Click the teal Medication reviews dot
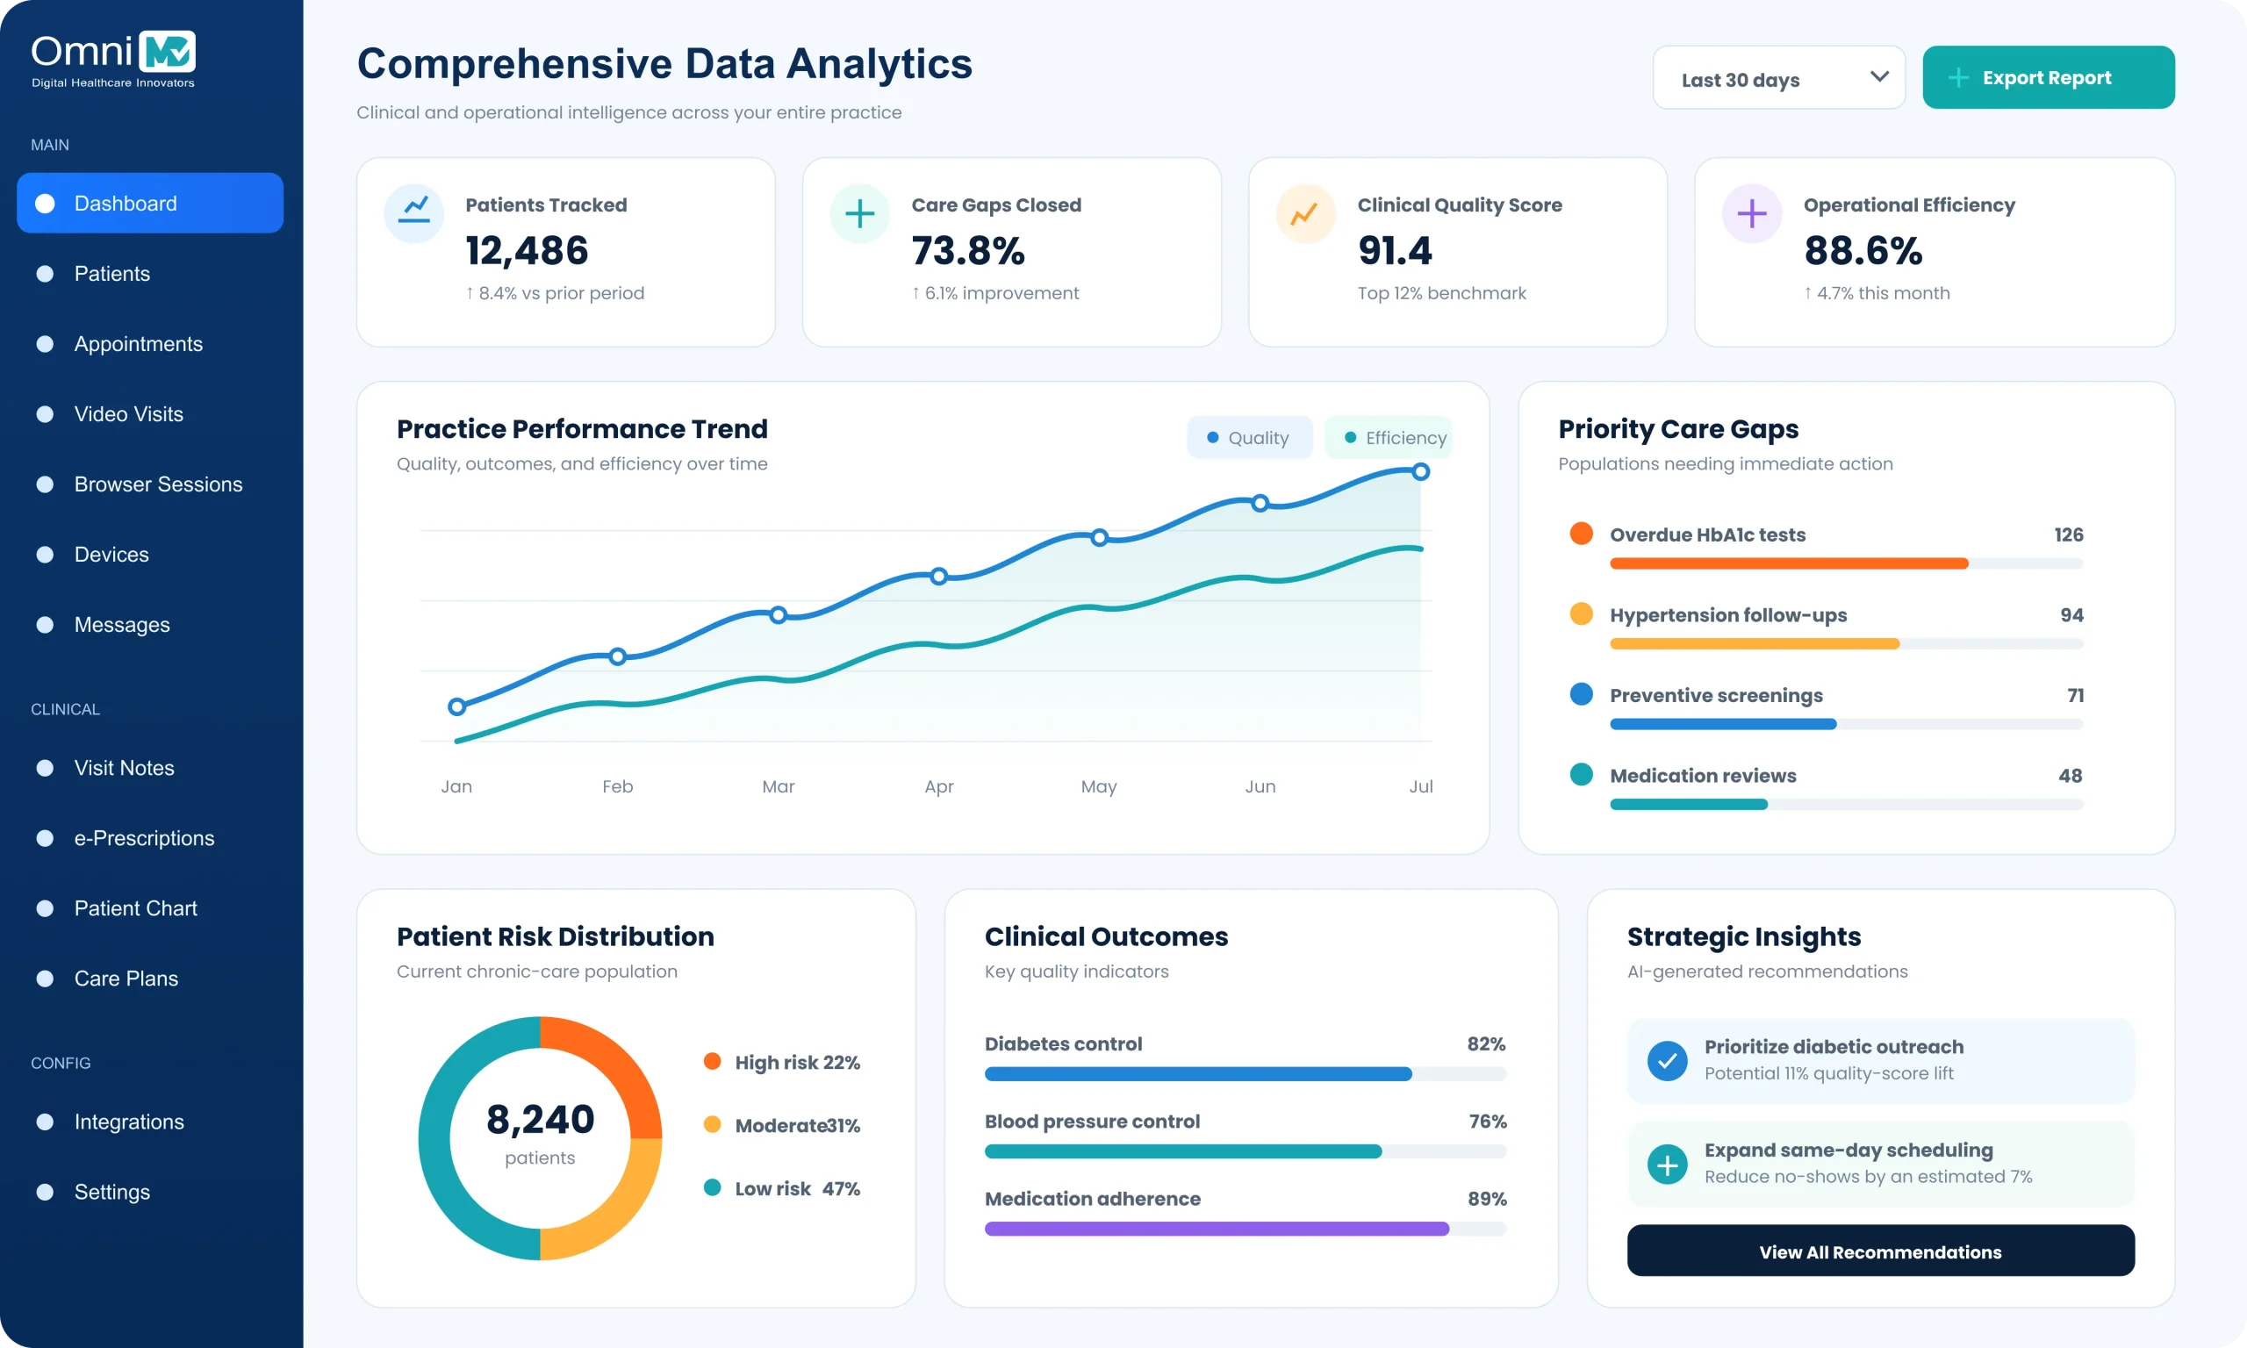The height and width of the screenshot is (1348, 2247). (x=1582, y=774)
